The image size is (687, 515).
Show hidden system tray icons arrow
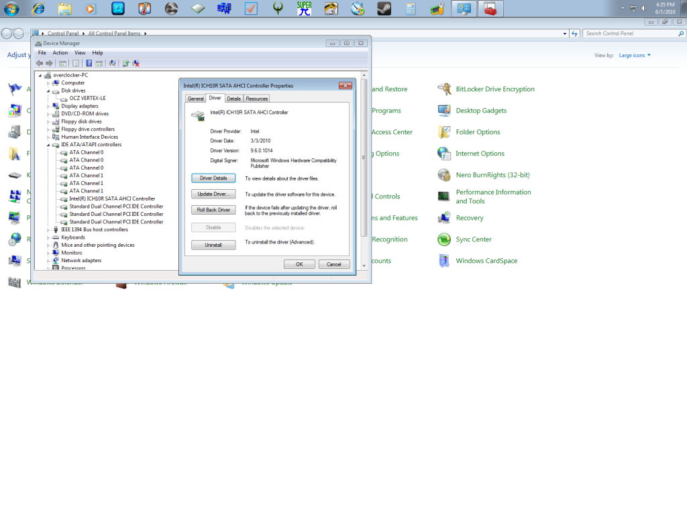622,8
